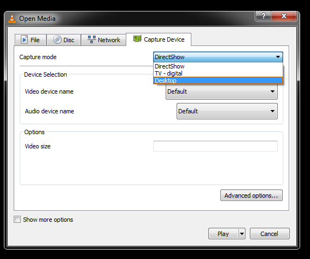
Task: Choose TV - digital capture mode
Action: tap(218, 73)
